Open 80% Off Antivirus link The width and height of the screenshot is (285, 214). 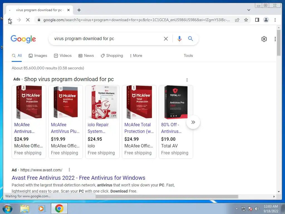coord(171,128)
